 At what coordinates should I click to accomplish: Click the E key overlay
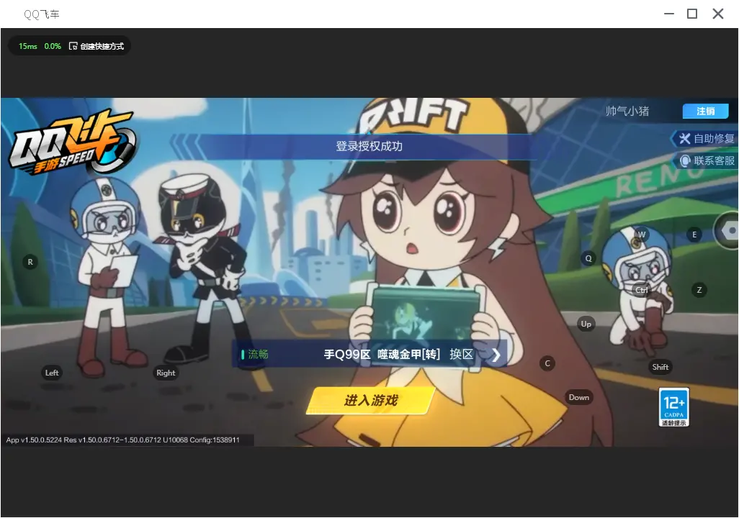694,235
